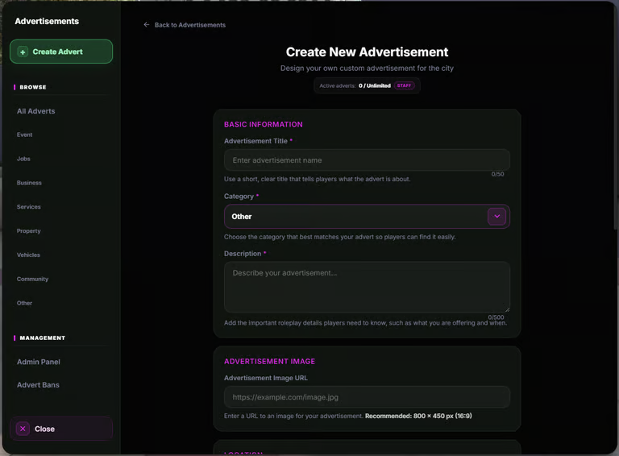Focus the Advertisement Title input field

click(367, 160)
